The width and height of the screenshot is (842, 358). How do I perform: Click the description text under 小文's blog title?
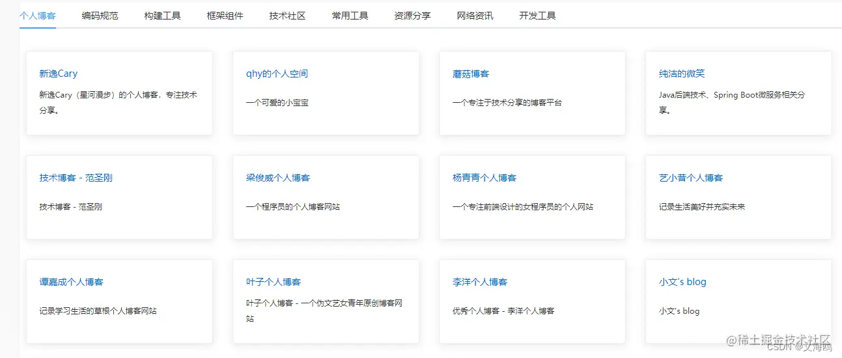pos(679,310)
